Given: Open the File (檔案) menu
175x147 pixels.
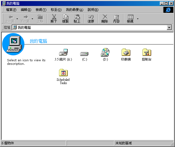Looking at the screenshot, I should (x=11, y=10).
